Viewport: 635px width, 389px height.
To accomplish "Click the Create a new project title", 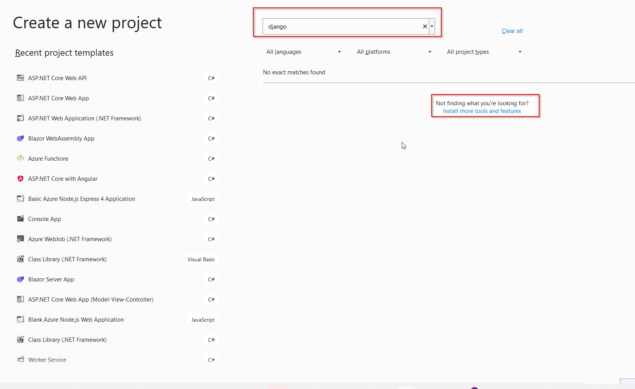I will point(87,23).
